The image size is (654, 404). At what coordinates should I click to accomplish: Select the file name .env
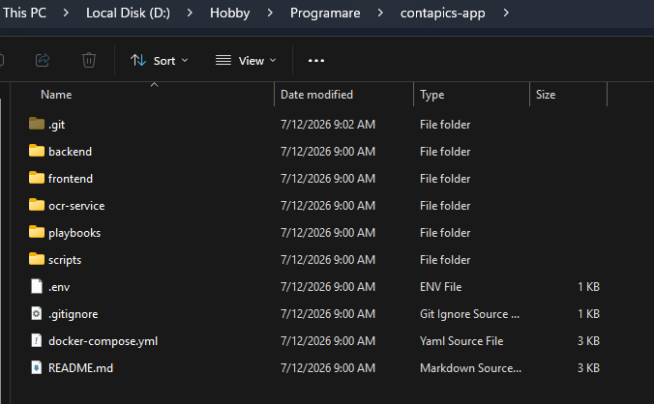[x=59, y=286]
